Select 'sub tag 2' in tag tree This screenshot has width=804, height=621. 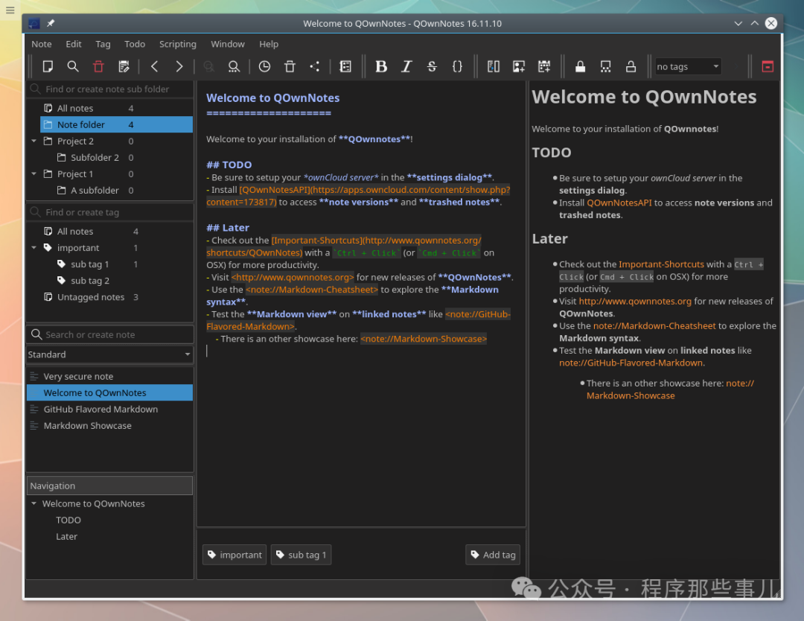90,281
